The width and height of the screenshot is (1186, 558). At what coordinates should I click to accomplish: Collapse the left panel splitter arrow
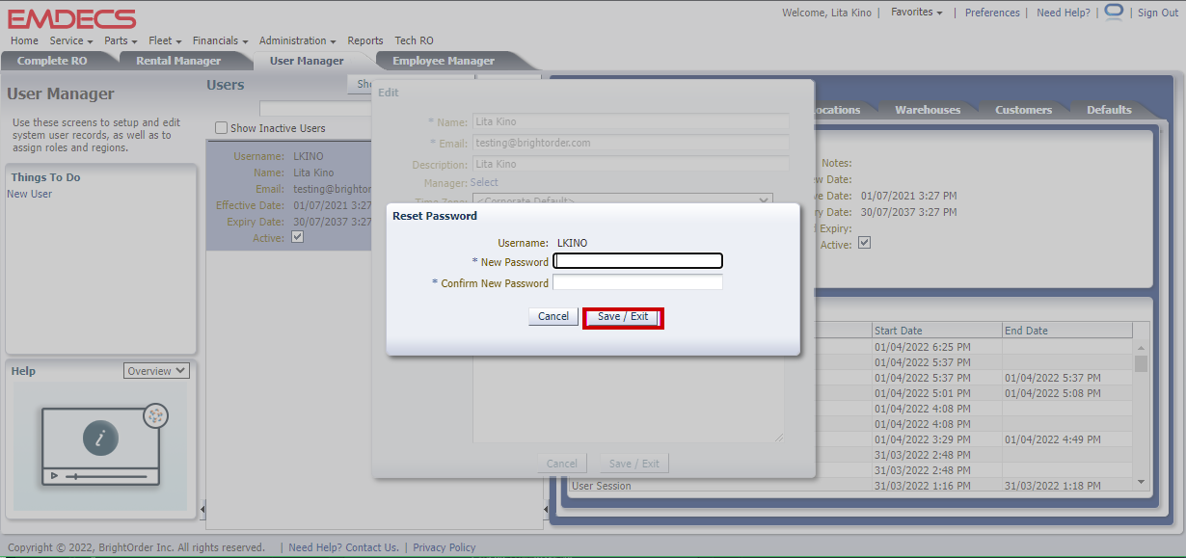click(202, 508)
